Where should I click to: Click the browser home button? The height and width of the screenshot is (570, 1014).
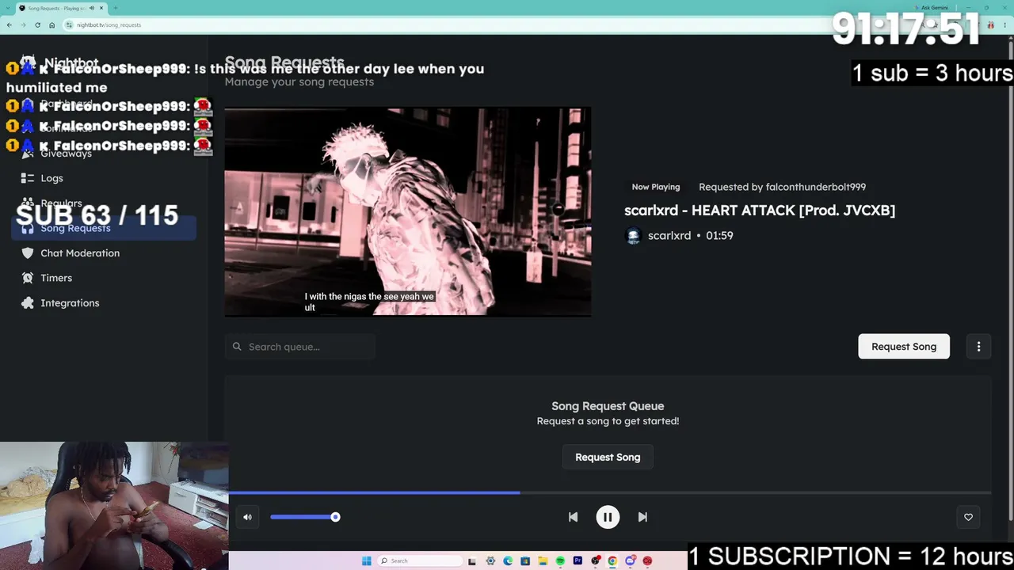point(51,25)
